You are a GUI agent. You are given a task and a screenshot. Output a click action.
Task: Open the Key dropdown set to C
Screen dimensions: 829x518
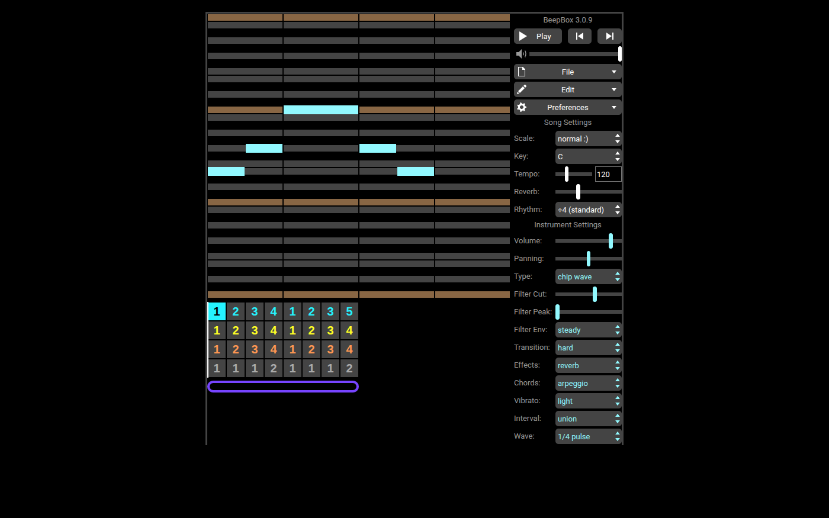(589, 156)
